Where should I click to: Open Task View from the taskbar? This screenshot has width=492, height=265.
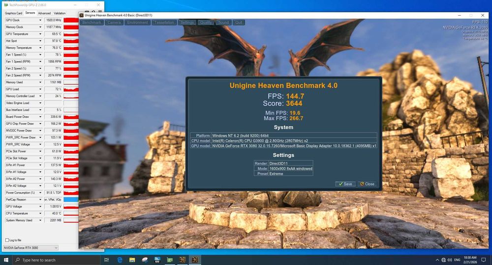(107, 260)
